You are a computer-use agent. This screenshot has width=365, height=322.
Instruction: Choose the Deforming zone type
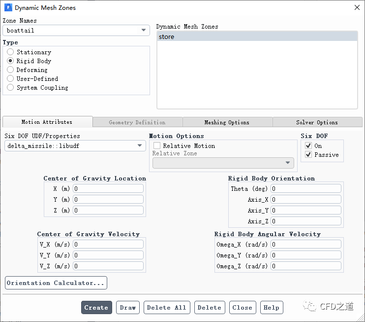point(10,70)
